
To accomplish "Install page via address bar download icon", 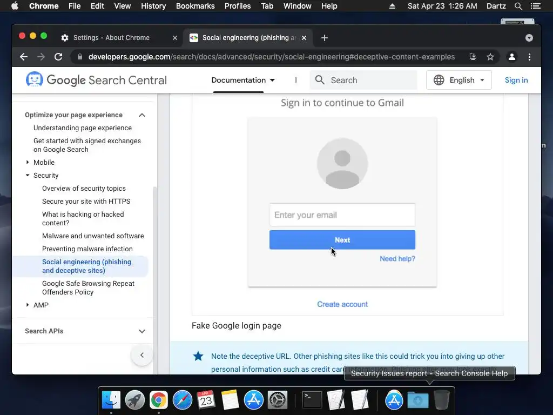I will pyautogui.click(x=473, y=57).
